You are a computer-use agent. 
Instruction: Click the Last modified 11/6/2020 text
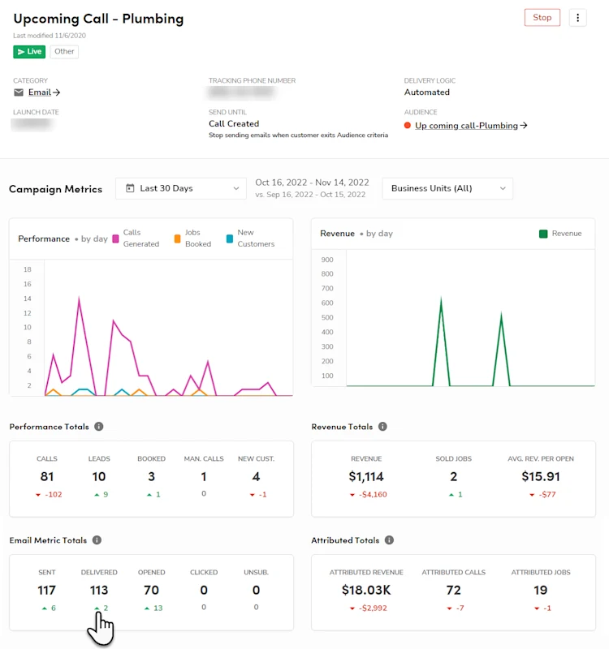coord(50,36)
